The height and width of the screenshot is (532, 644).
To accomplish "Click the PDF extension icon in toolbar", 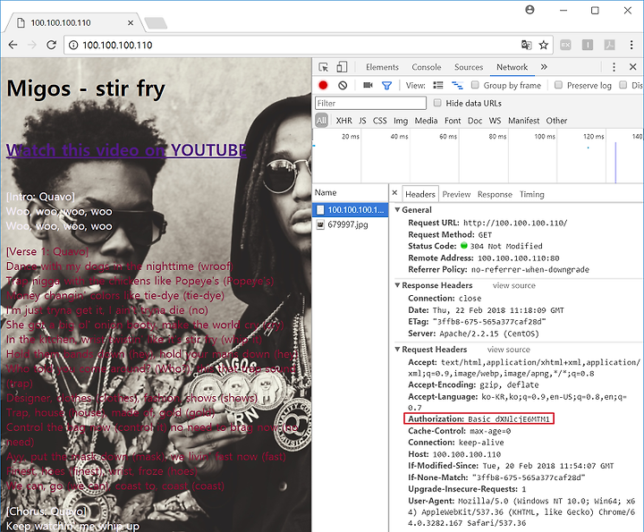I will click(x=609, y=45).
